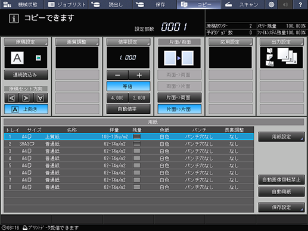308x231 pixels.
Task: Expand the 倍率設定 zoom settings
Action: 128,42
